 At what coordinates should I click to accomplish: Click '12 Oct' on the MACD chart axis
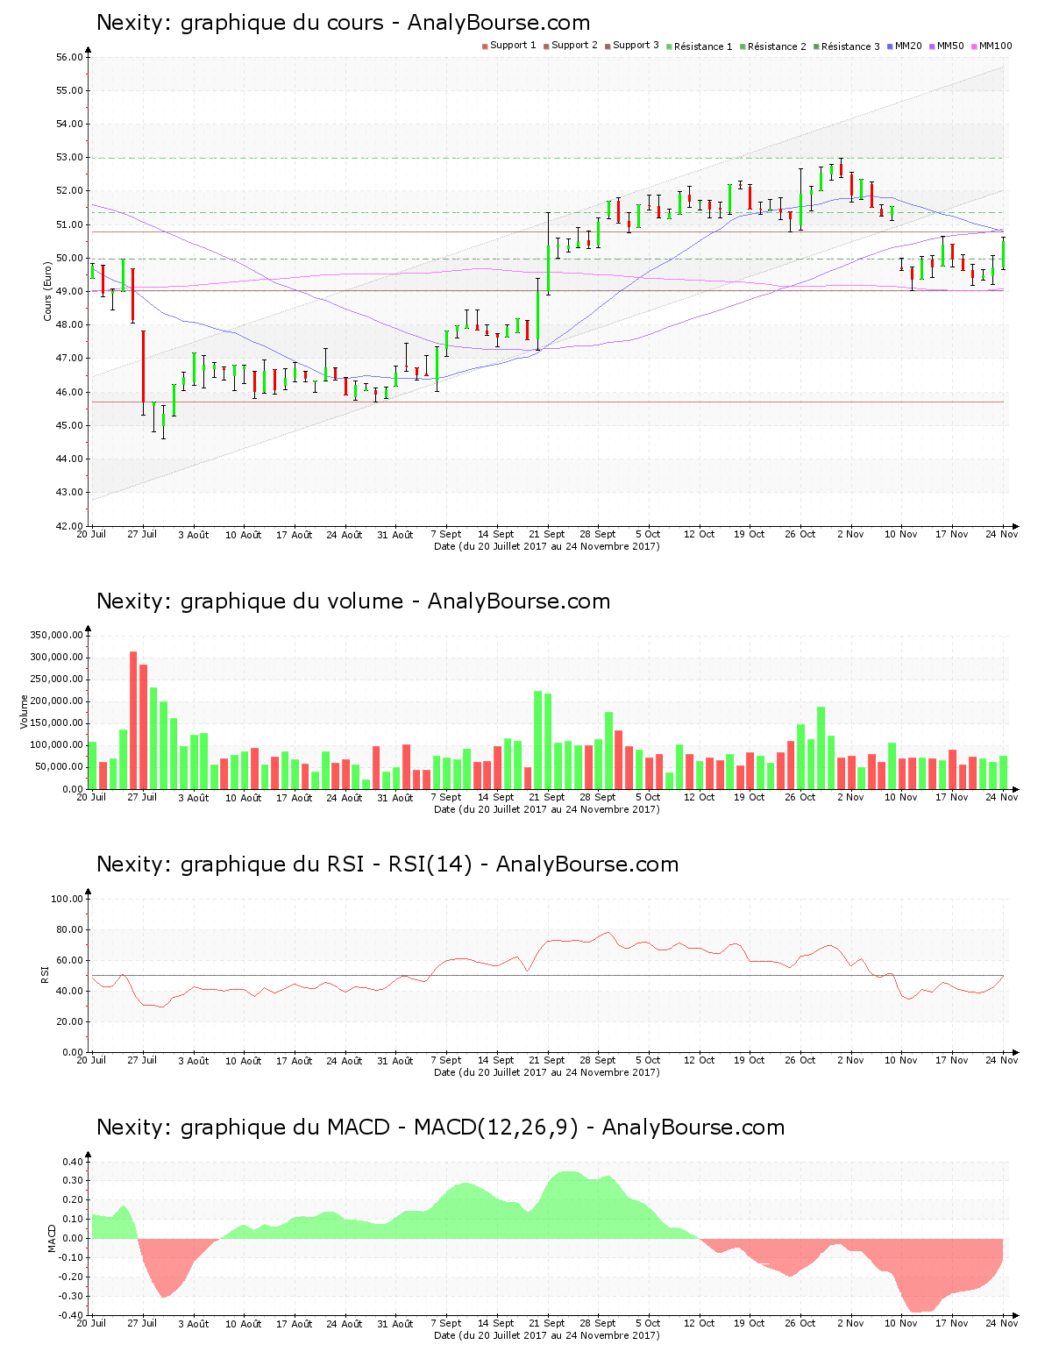(699, 1323)
